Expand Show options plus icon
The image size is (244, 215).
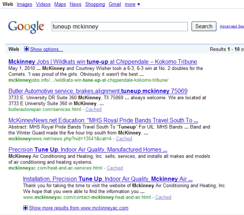(x=26, y=49)
